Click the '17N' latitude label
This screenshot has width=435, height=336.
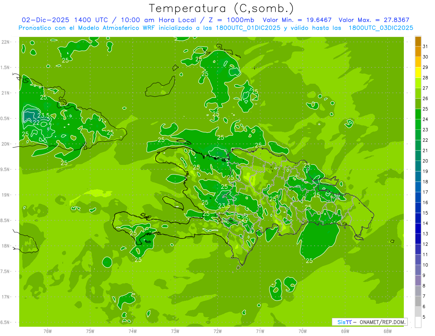coord(6,297)
